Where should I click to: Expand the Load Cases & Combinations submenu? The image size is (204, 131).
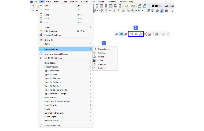pos(65,101)
